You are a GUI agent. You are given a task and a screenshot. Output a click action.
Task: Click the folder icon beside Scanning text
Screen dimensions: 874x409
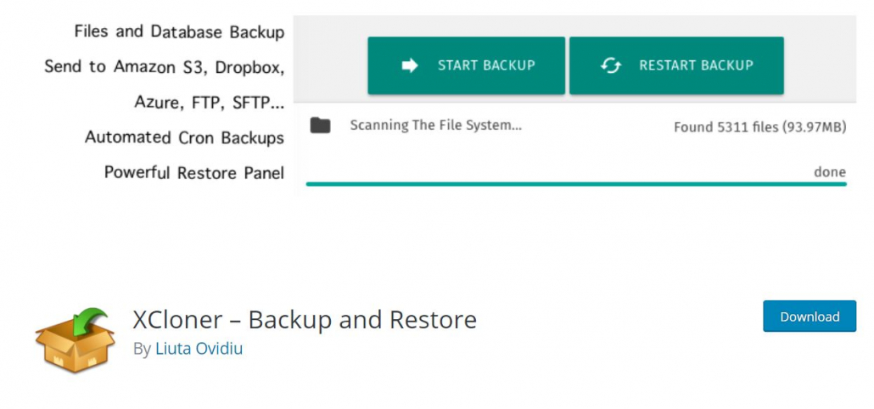(320, 126)
